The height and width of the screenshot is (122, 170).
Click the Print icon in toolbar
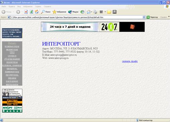[x=95, y=12]
